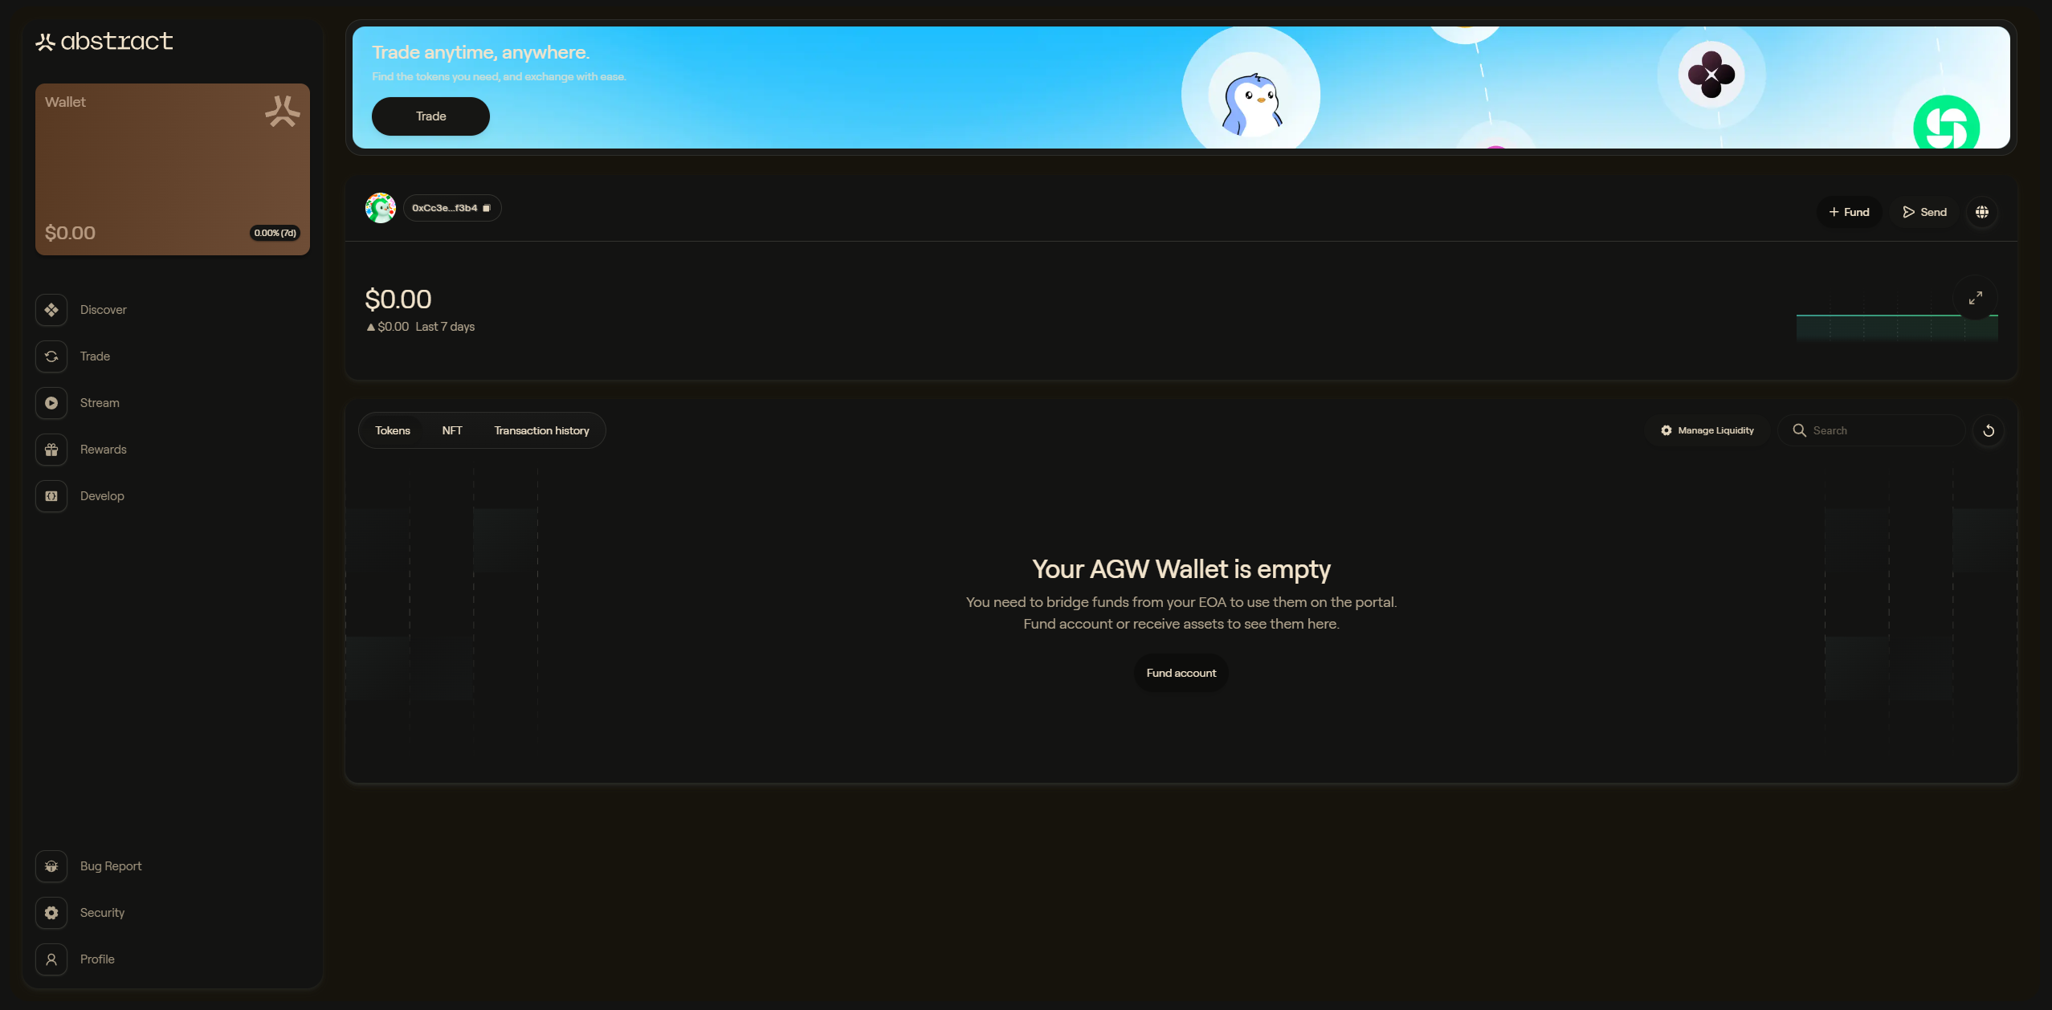The width and height of the screenshot is (2052, 1010).
Task: Click the Send button
Action: [1924, 212]
